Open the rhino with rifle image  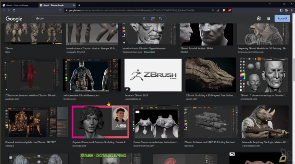coord(265,122)
